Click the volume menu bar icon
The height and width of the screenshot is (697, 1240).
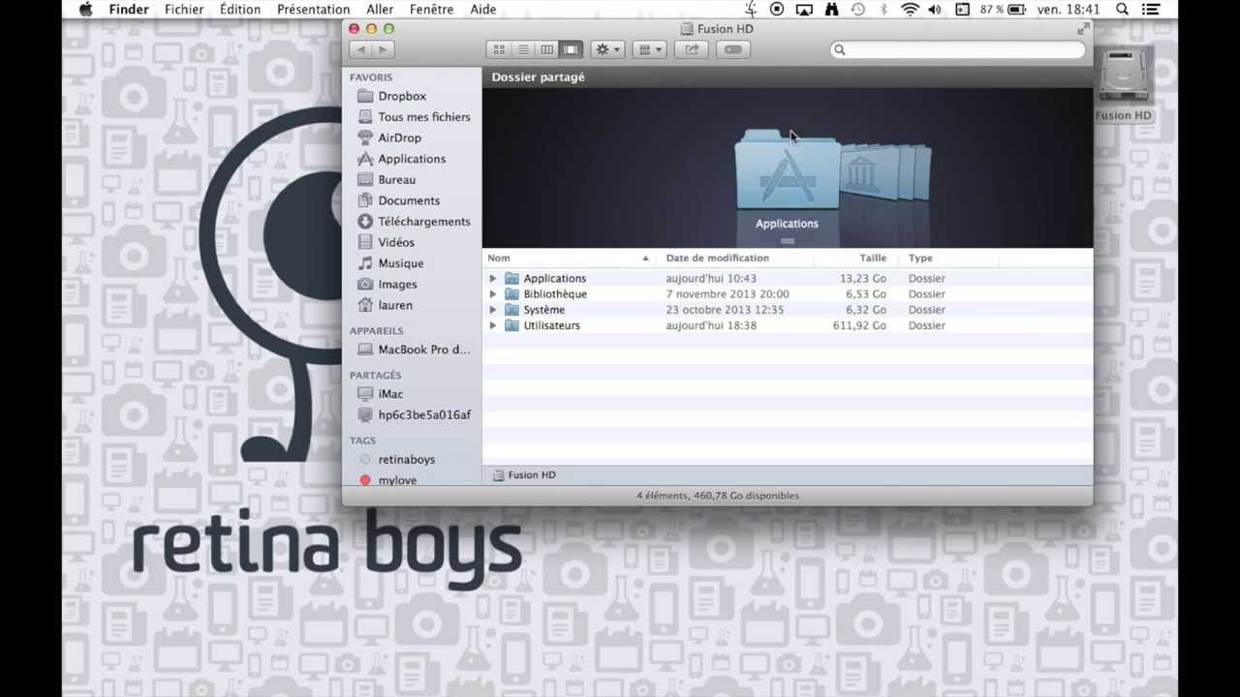tap(935, 10)
